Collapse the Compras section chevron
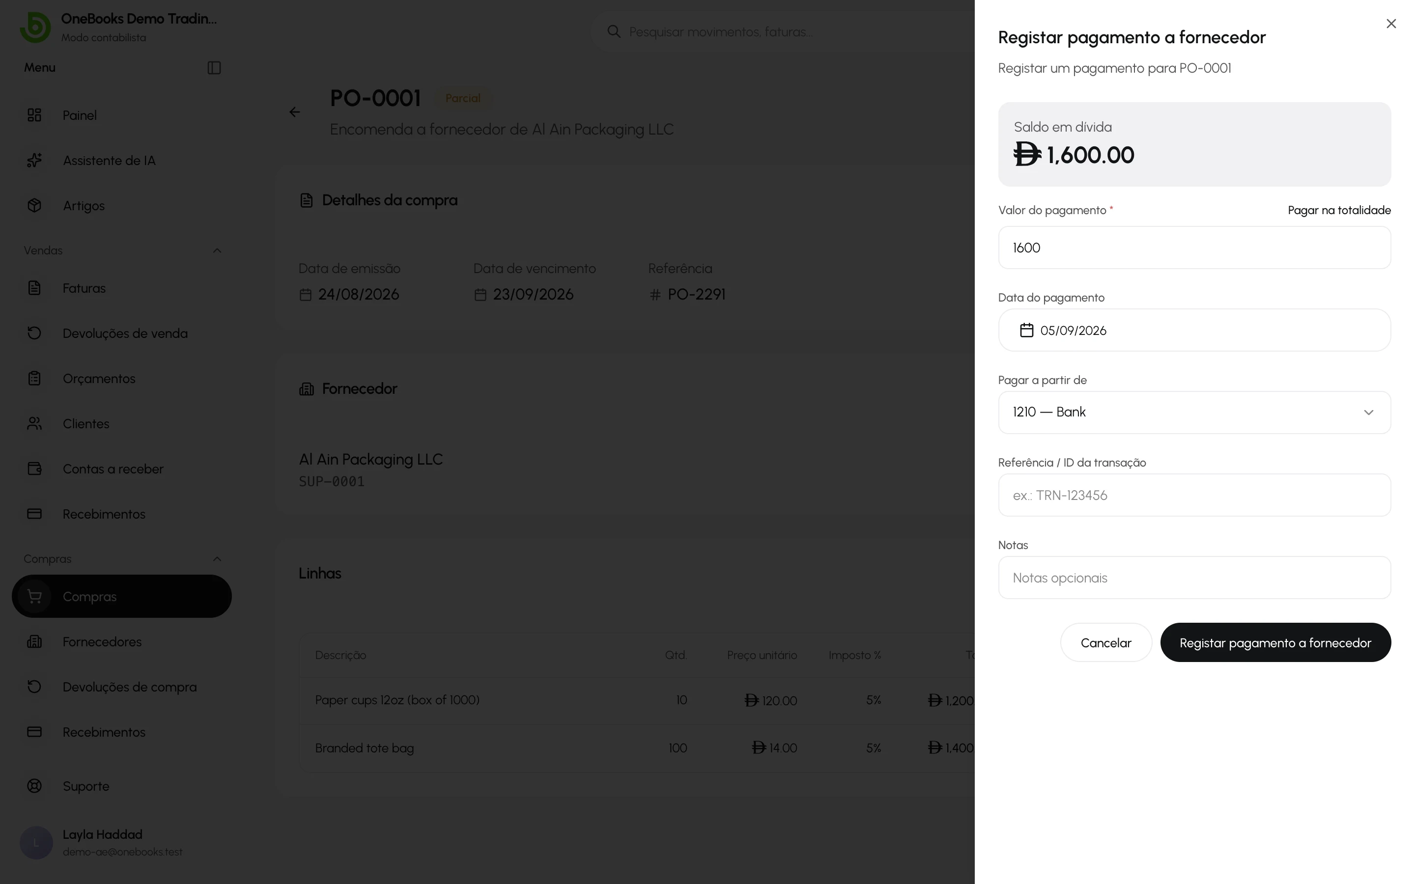This screenshot has width=1415, height=884. tap(217, 559)
